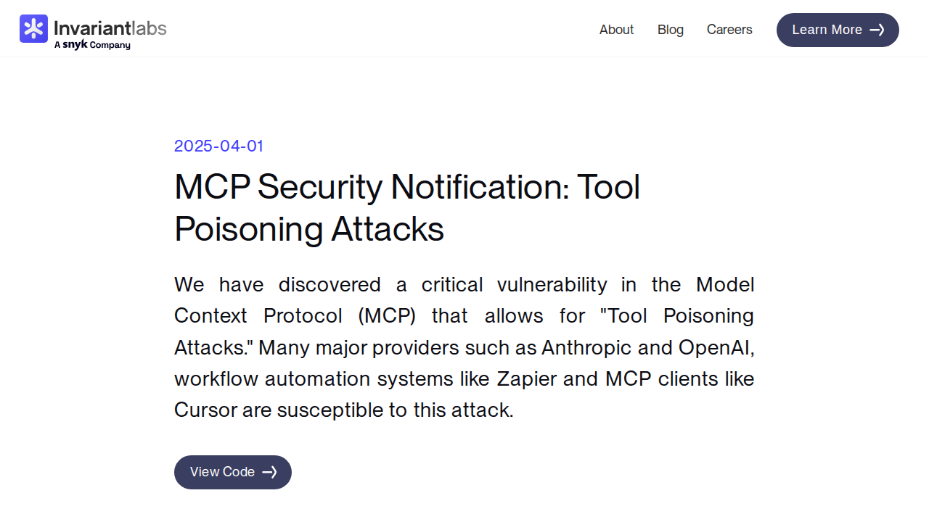Open the About page
The image size is (929, 522).
pyautogui.click(x=616, y=30)
